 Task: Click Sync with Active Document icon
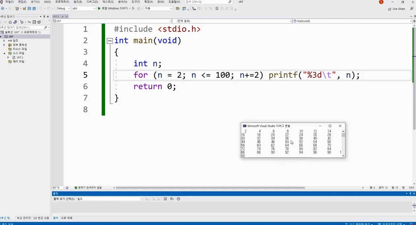click(29, 22)
